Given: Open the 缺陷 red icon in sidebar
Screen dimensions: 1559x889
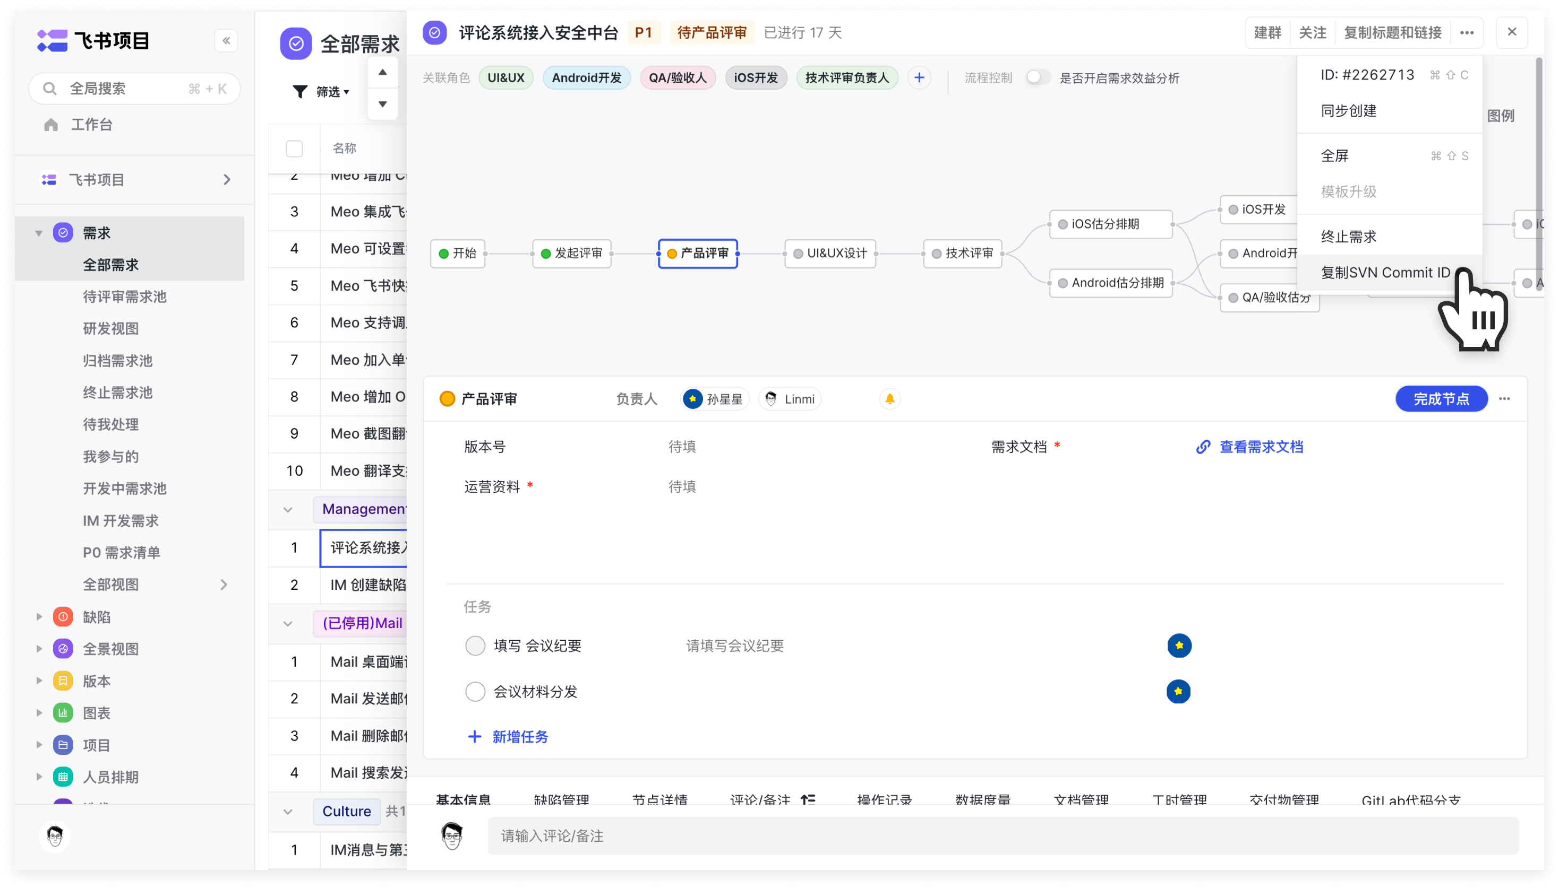Looking at the screenshot, I should (63, 617).
